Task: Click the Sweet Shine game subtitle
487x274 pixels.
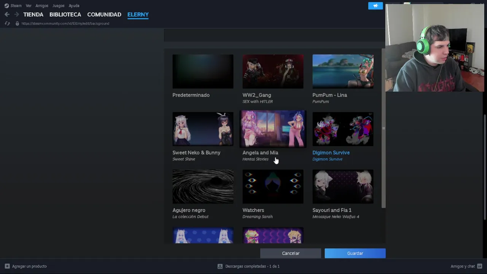Action: (184, 159)
